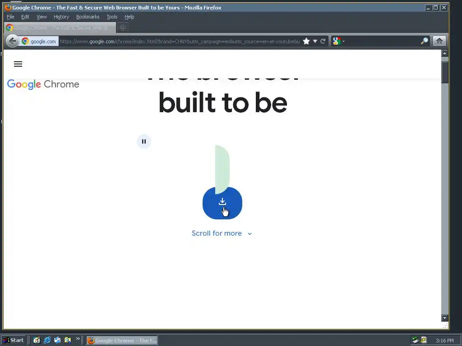Reload the page
Image resolution: width=462 pixels, height=346 pixels.
323,41
